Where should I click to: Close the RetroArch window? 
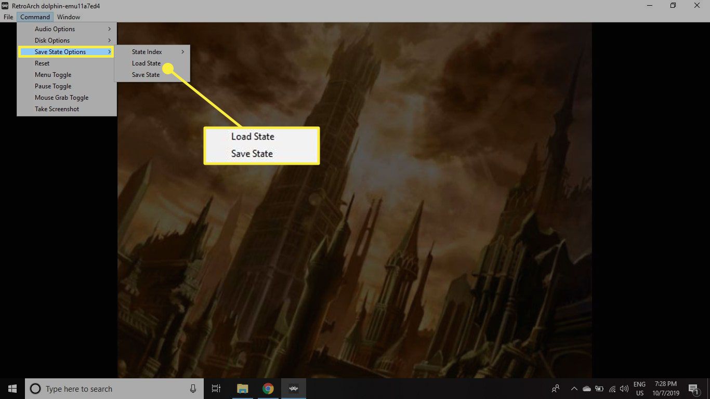pyautogui.click(x=698, y=6)
